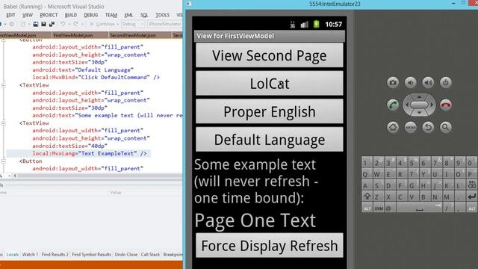Switch to Find Results 2 tab
The image size is (478, 269).
(55, 254)
